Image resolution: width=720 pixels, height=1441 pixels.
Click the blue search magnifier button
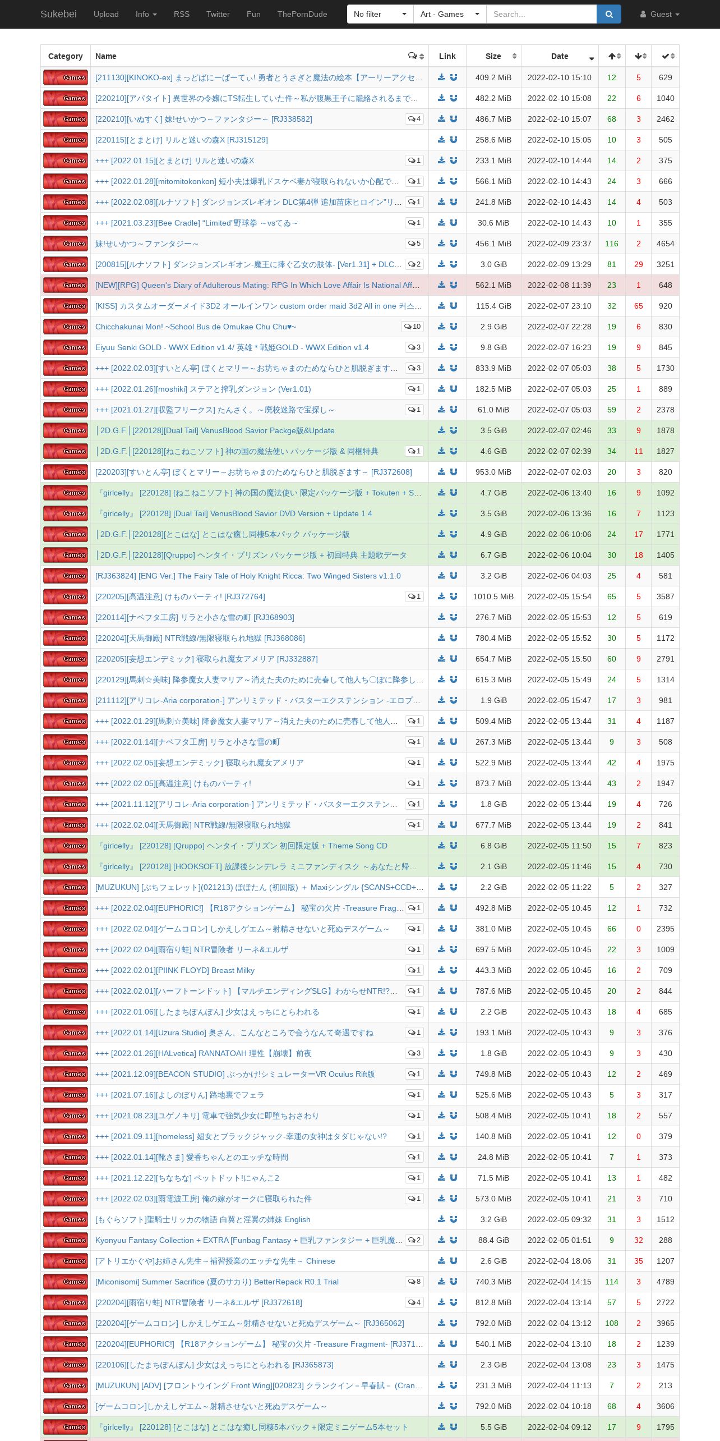(x=609, y=14)
